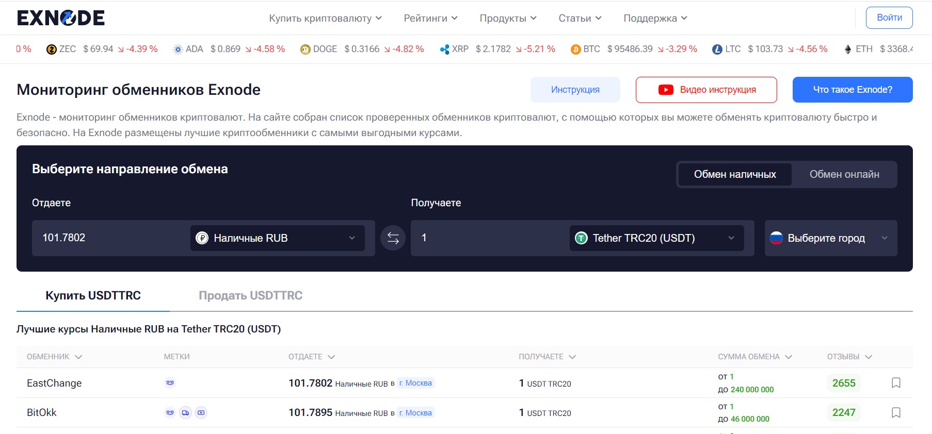The width and height of the screenshot is (932, 434).
Task: Click YouTube icon in video instruction button
Action: pyautogui.click(x=666, y=90)
